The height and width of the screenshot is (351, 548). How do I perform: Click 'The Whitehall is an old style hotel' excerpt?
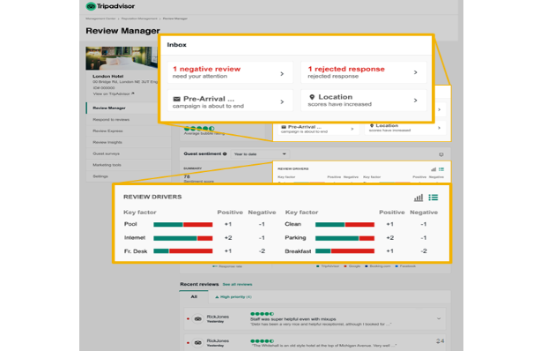(323, 346)
